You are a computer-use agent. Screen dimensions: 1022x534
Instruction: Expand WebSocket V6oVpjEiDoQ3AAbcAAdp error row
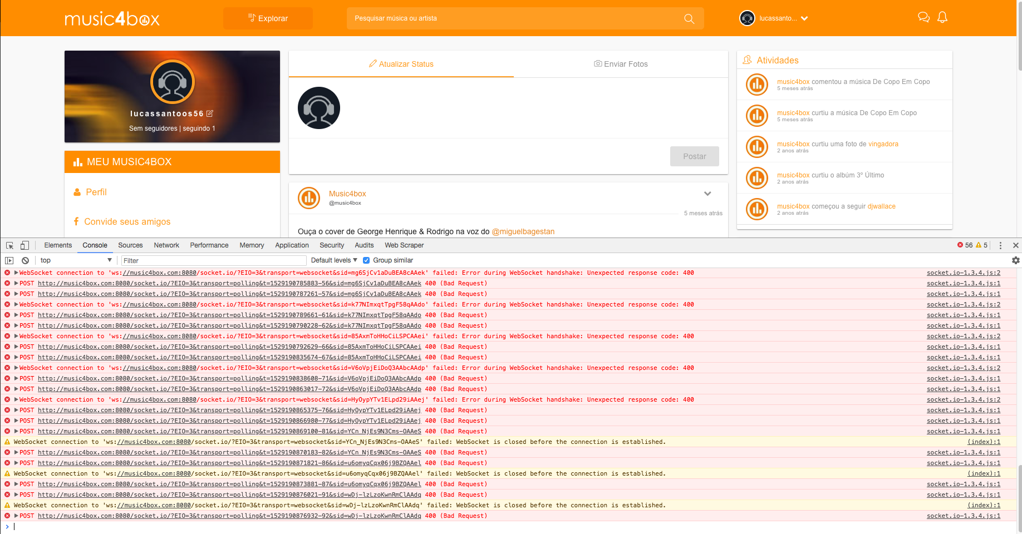(16, 368)
